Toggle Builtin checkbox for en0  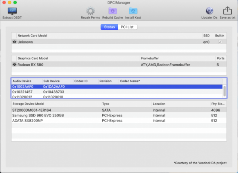click(220, 42)
